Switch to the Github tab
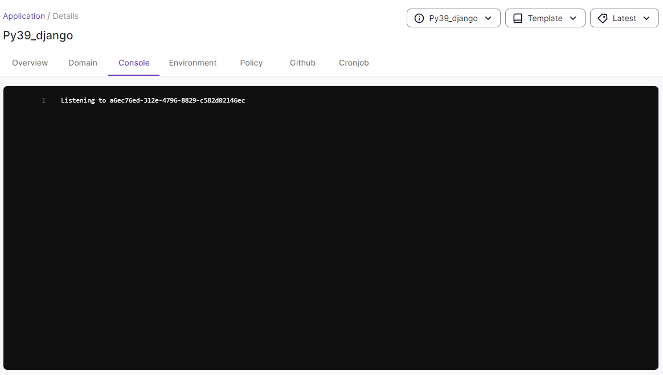This screenshot has width=663, height=375. [x=302, y=63]
